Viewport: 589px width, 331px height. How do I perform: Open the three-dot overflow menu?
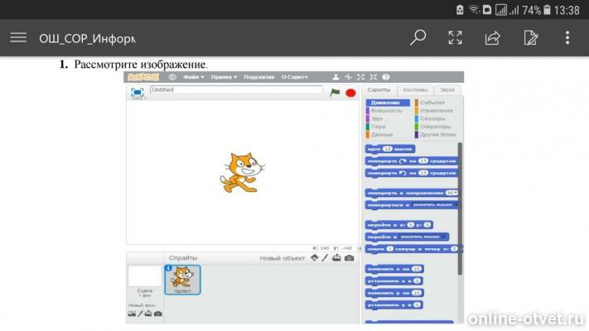tap(567, 37)
